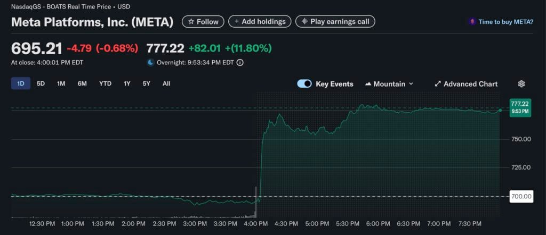
Task: Show the 5Y range
Action: pos(146,83)
